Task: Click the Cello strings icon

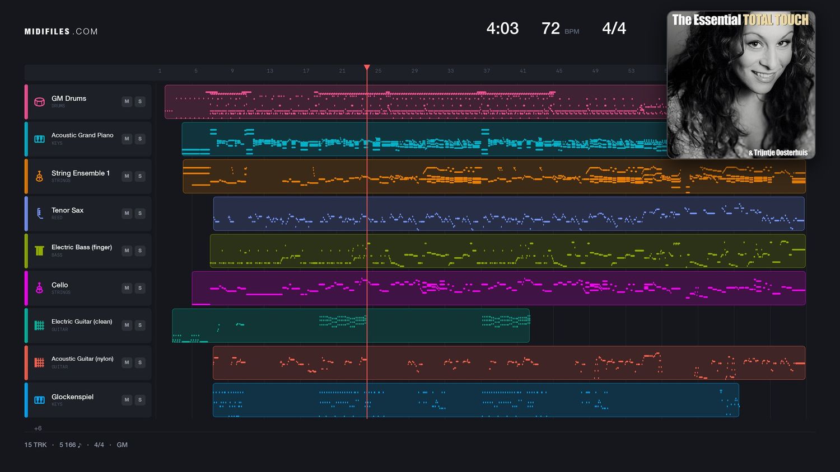Action: [x=39, y=288]
